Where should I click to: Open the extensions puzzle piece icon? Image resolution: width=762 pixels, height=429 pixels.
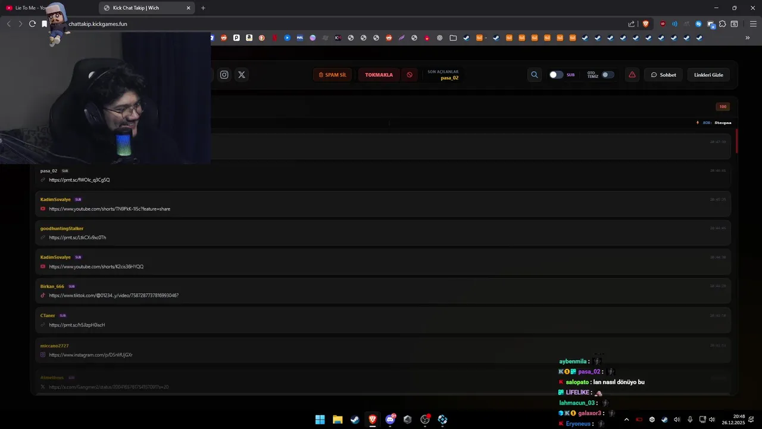point(722,24)
